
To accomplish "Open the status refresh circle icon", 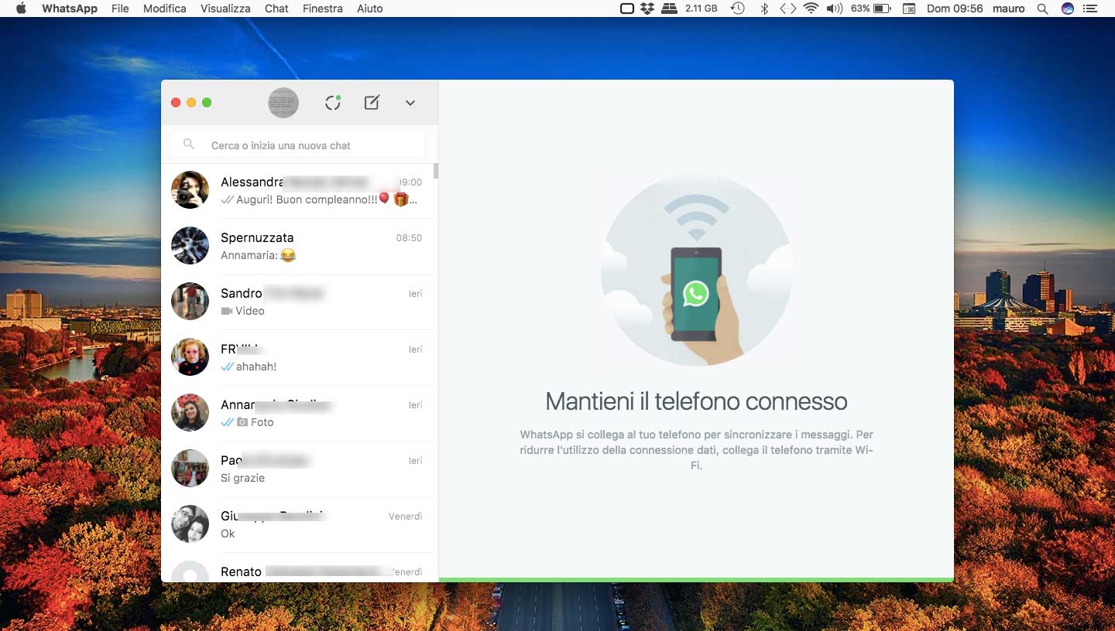I will pyautogui.click(x=333, y=103).
